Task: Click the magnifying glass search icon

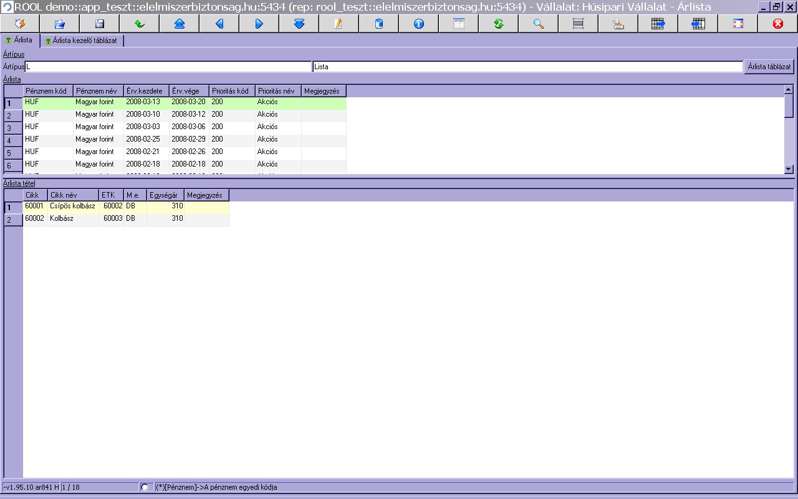Action: [x=539, y=24]
